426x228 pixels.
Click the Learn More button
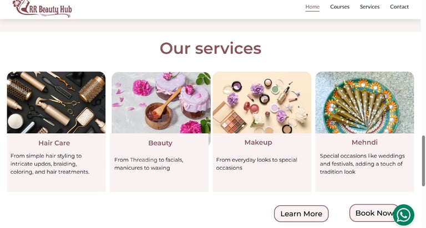point(301,214)
